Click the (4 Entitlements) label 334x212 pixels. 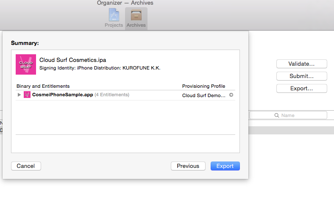point(112,95)
